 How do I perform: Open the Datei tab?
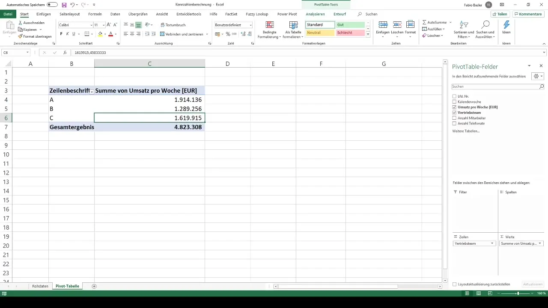8,14
